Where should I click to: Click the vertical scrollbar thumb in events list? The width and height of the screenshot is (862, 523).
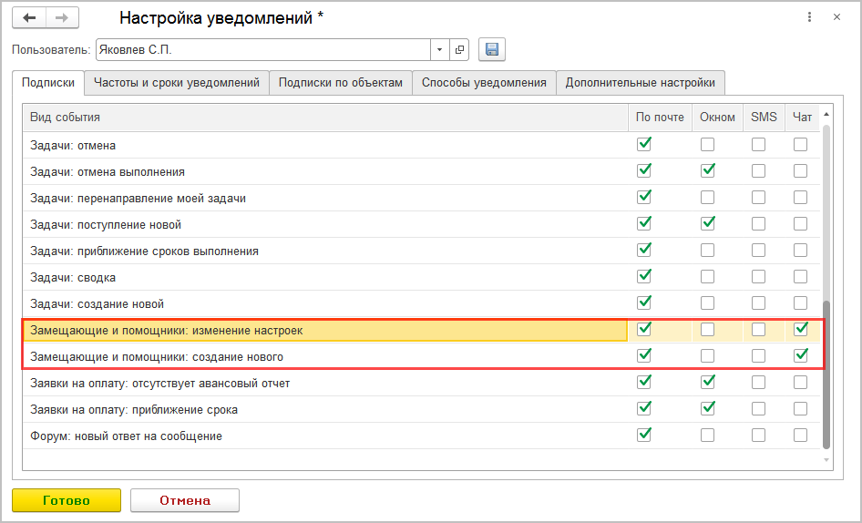click(826, 374)
